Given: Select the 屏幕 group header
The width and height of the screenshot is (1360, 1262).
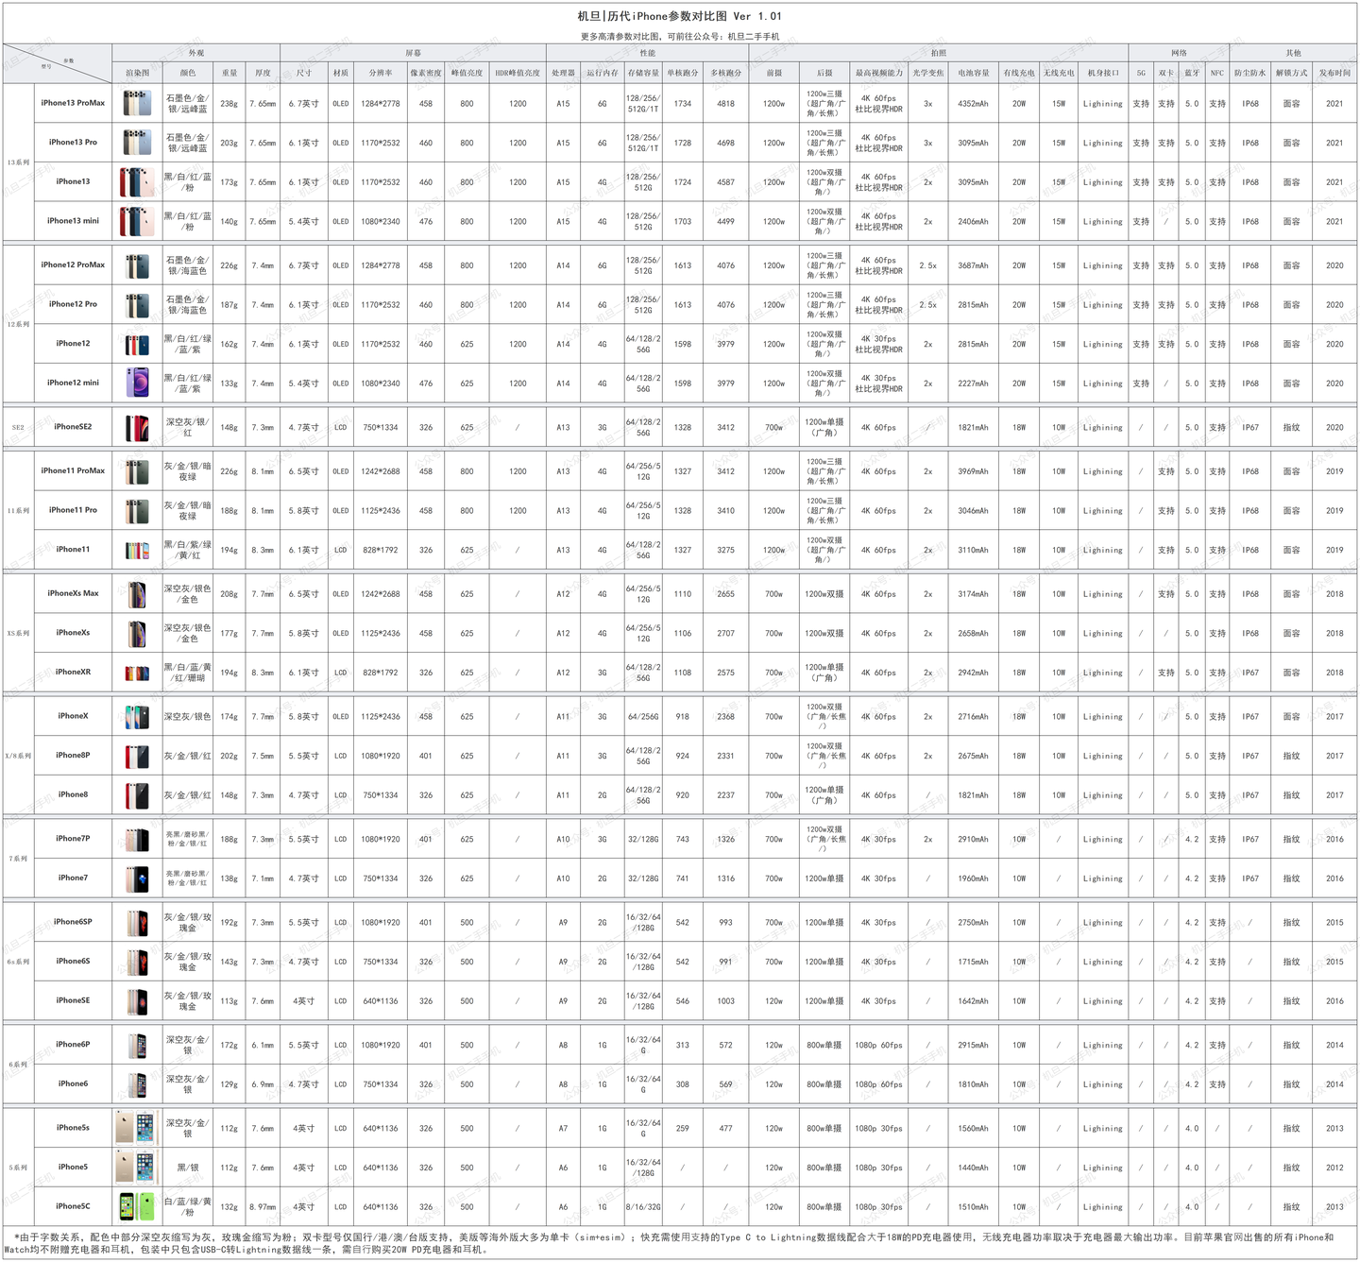Looking at the screenshot, I should [413, 53].
